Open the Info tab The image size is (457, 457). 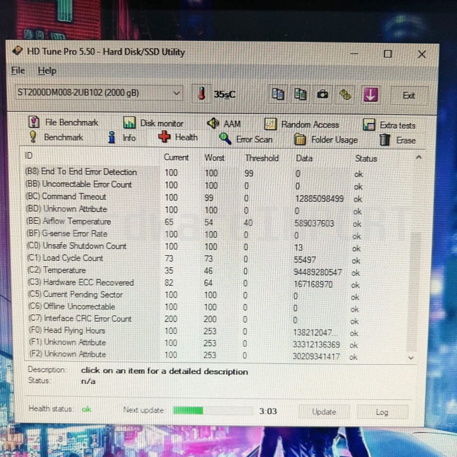122,138
